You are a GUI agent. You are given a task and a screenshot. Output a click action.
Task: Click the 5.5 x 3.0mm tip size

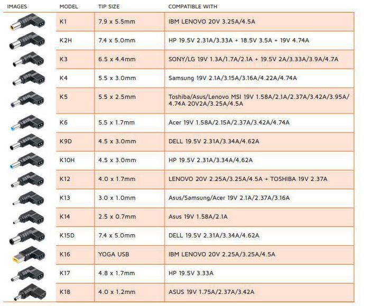click(117, 78)
